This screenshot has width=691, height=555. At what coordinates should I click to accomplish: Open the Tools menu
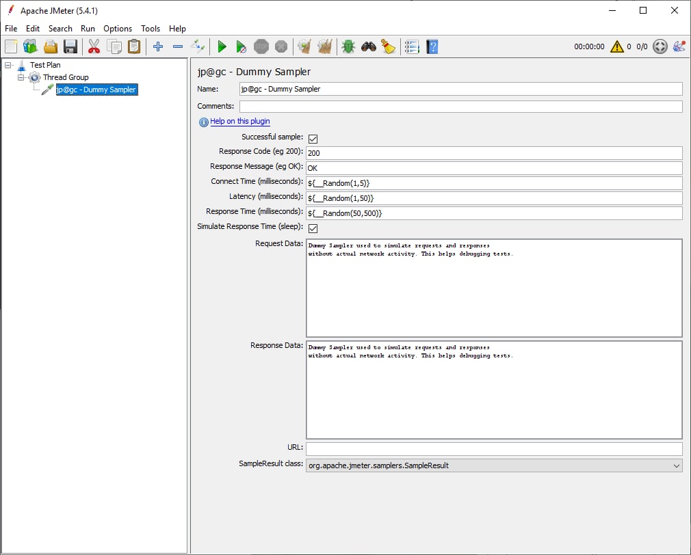pyautogui.click(x=151, y=29)
